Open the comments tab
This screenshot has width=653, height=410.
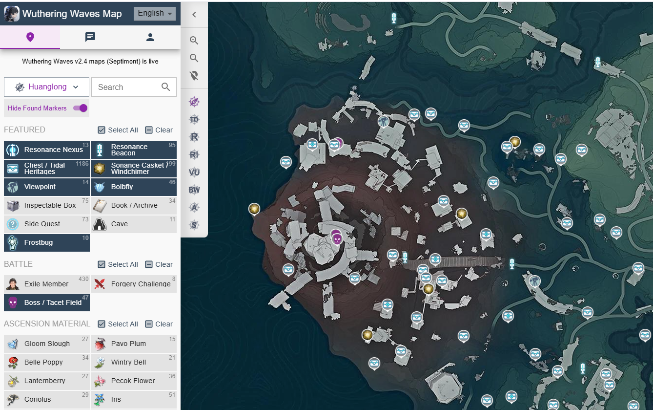[x=90, y=37]
